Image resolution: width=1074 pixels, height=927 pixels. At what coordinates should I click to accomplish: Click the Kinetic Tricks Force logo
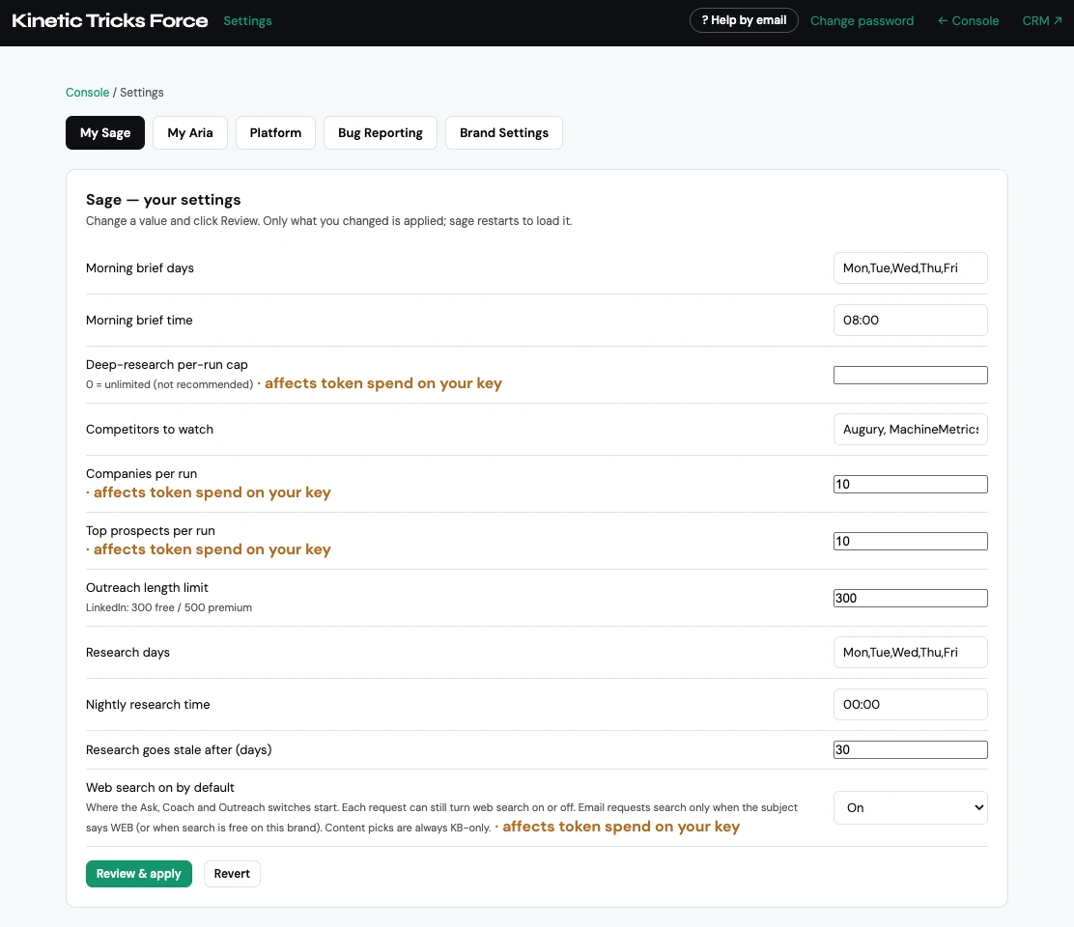(109, 20)
